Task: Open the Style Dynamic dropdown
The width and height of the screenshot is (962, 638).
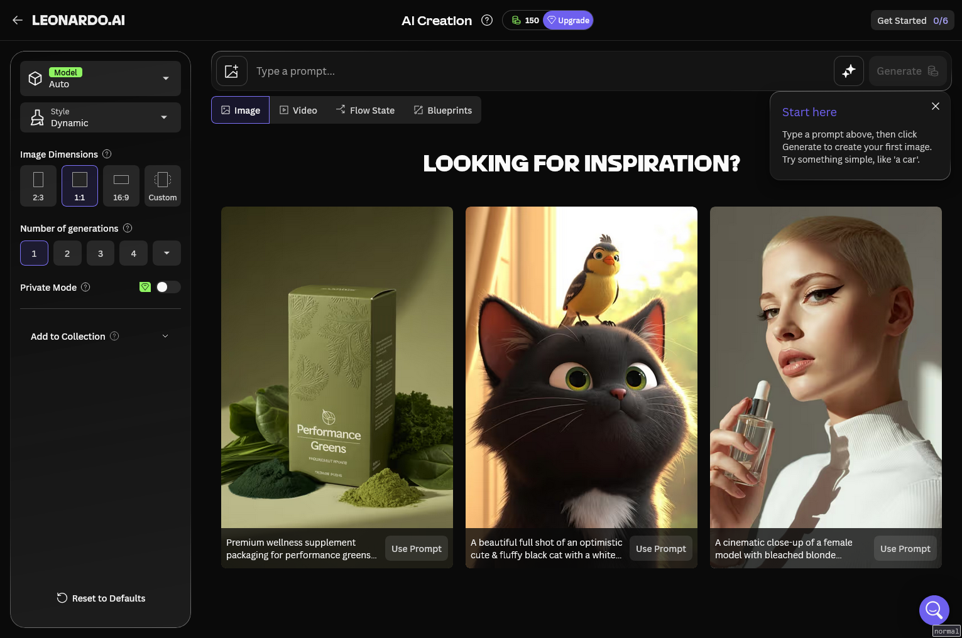Action: [x=101, y=117]
